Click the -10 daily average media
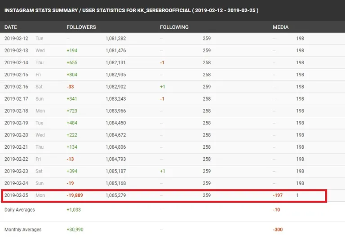Image resolution: width=345 pixels, height=239 pixels. (276, 210)
